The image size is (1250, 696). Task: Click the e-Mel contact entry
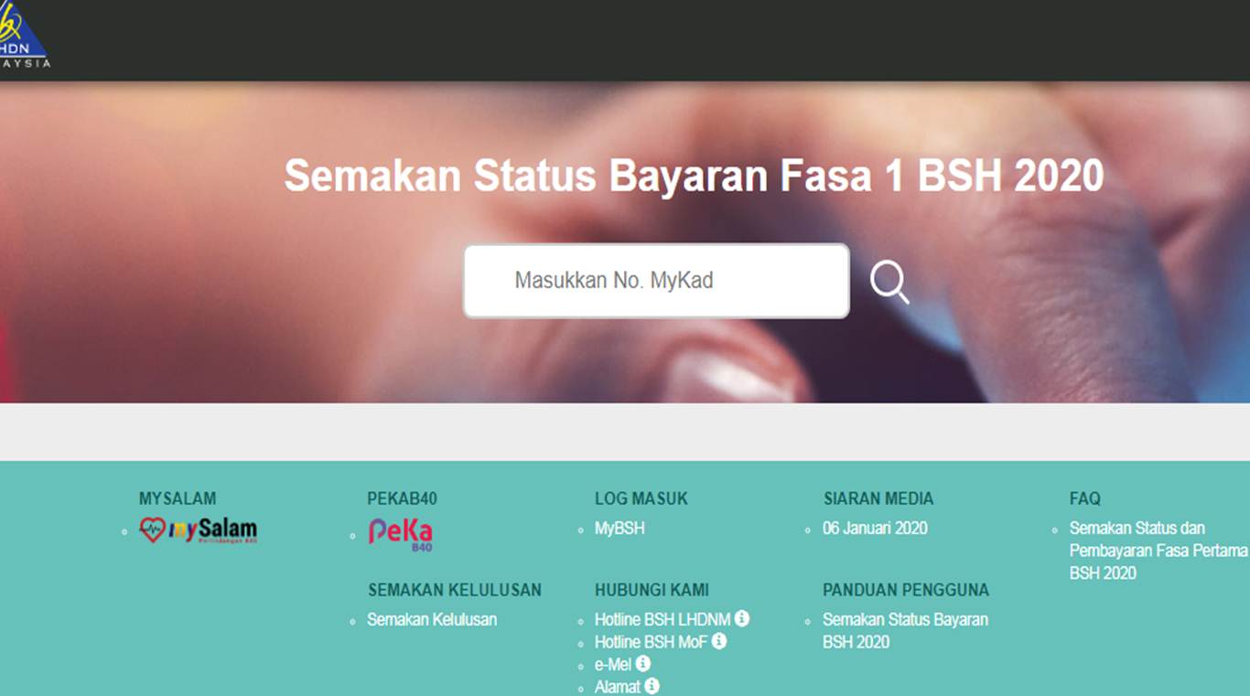click(x=613, y=665)
